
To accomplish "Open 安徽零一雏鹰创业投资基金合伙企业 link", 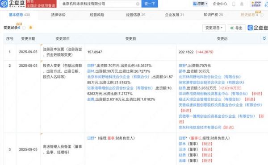I will pos(217,116).
